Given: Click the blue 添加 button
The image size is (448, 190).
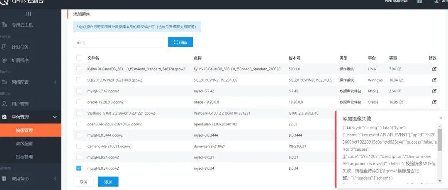Looking at the screenshot, I should [x=108, y=182].
